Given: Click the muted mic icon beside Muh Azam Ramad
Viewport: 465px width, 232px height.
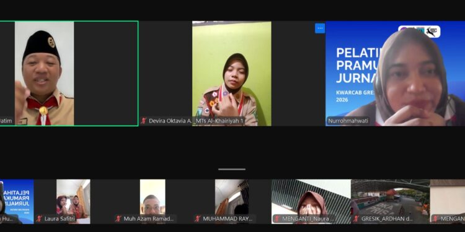Looking at the screenshot, I should point(118,218).
